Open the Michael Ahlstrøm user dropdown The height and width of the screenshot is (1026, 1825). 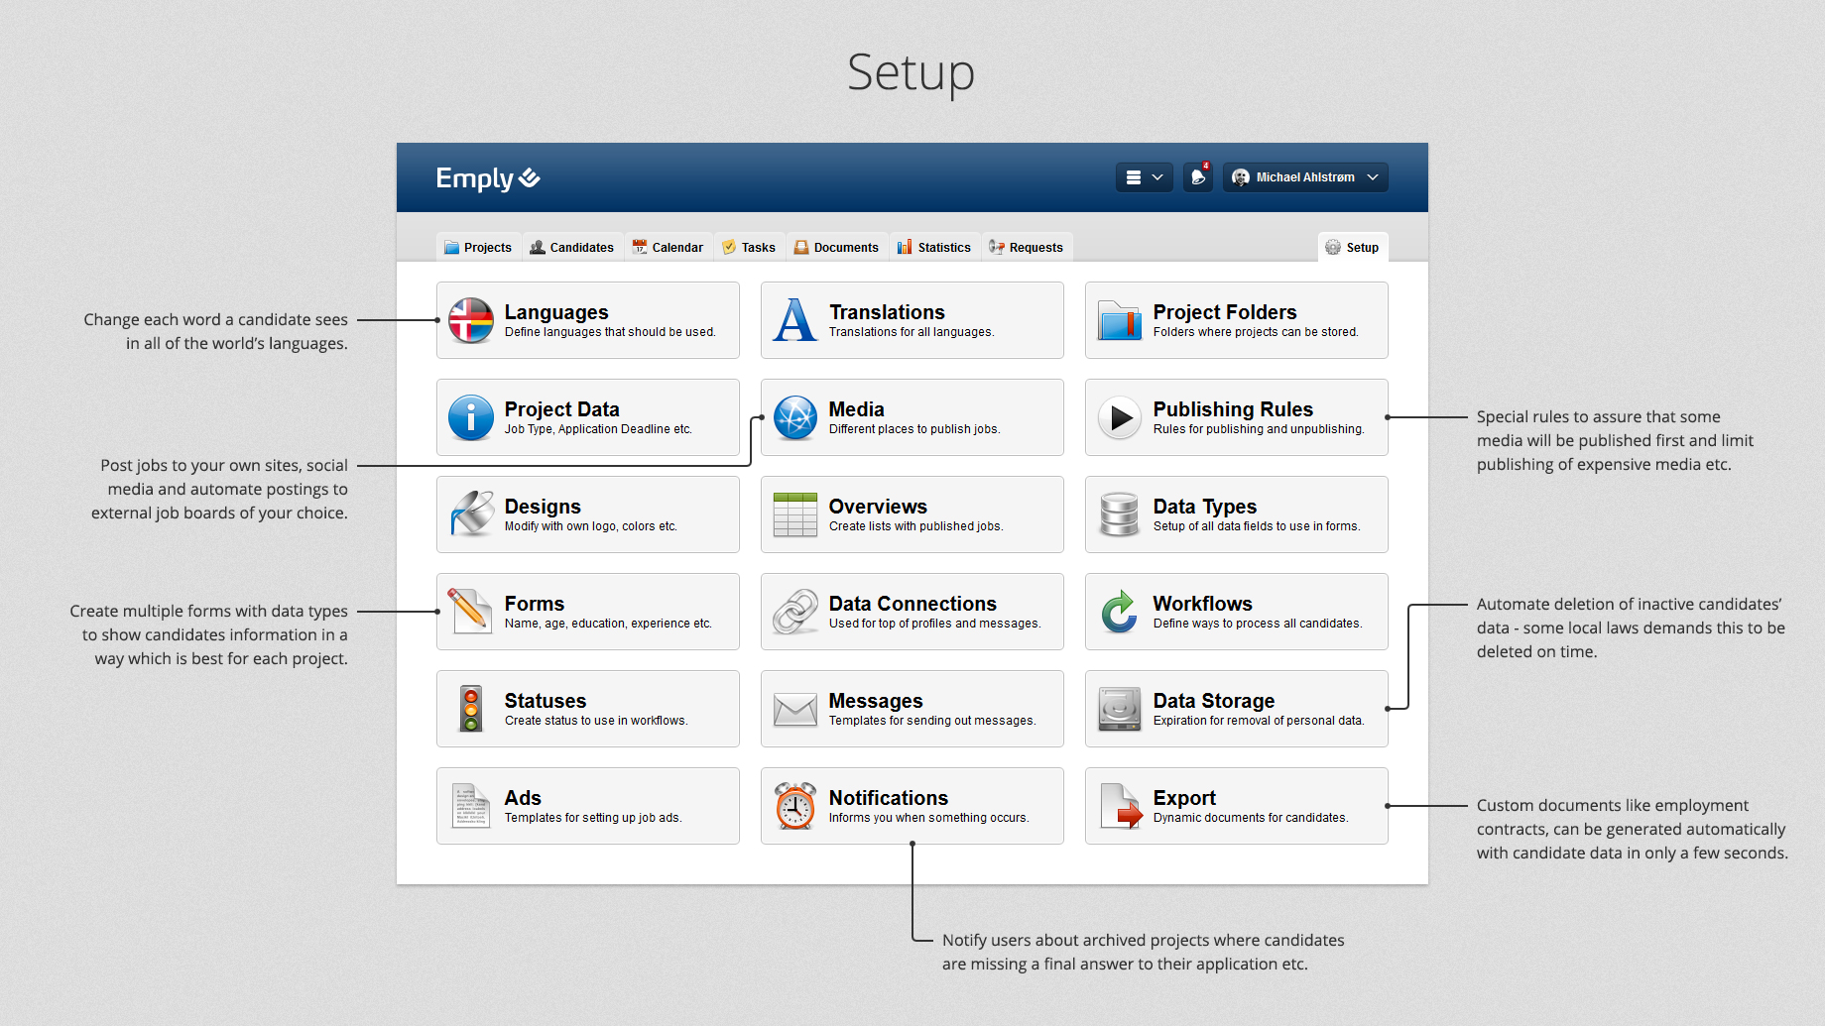[1305, 177]
